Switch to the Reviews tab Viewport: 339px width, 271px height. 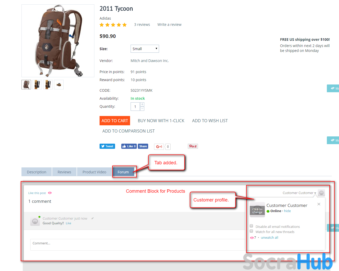[64, 172]
